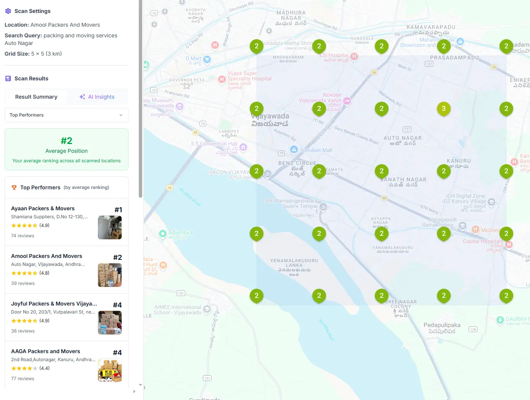Click the "74 reviews" text
530x400 pixels.
point(22,236)
